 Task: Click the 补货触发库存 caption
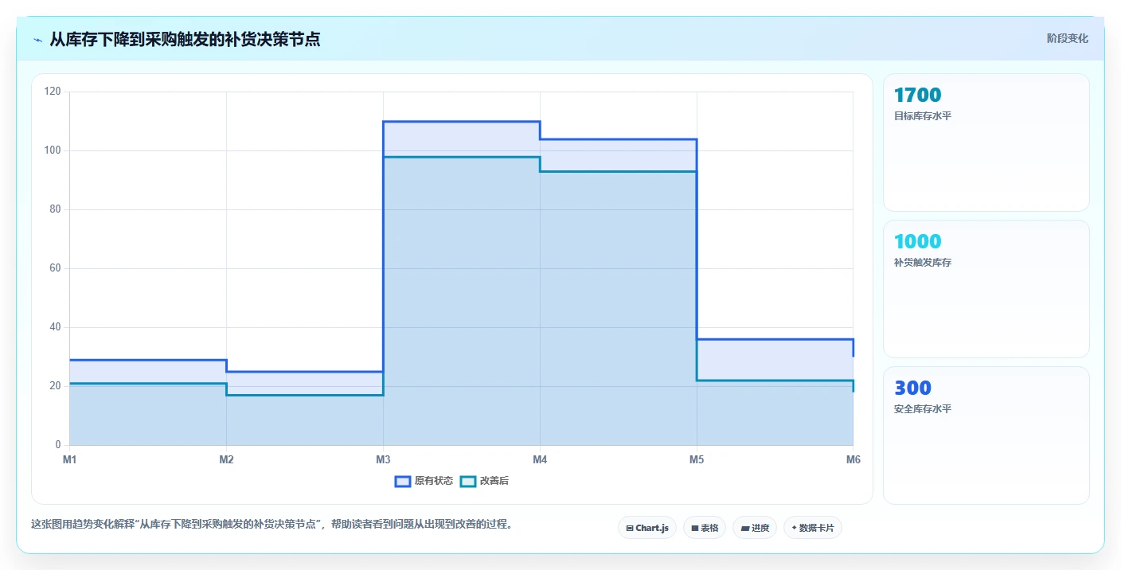(x=923, y=263)
